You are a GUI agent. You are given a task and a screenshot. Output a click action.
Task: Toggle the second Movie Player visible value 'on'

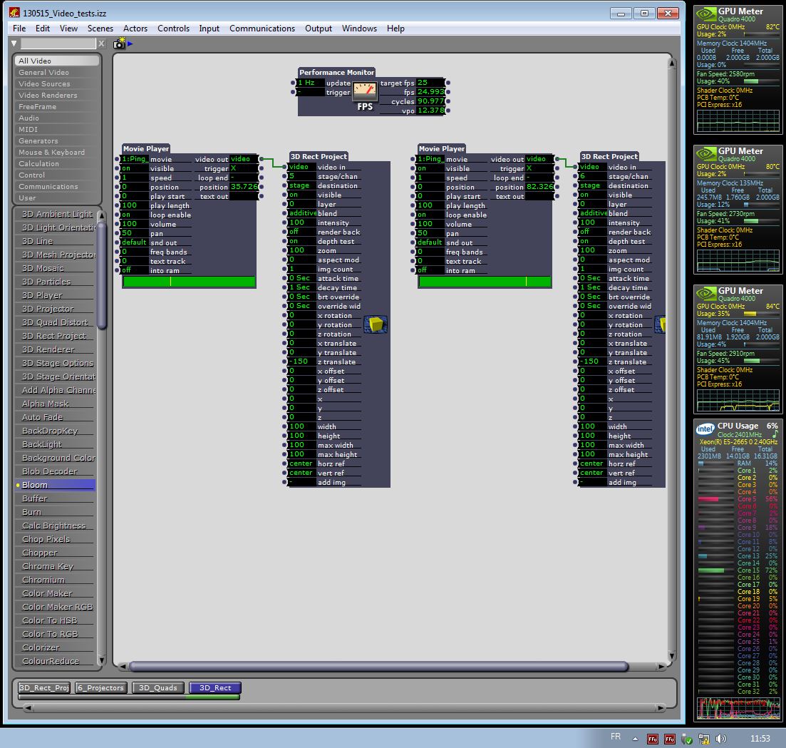[430, 168]
